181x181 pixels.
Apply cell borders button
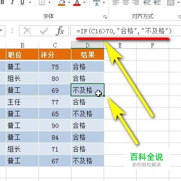coord(42,2)
